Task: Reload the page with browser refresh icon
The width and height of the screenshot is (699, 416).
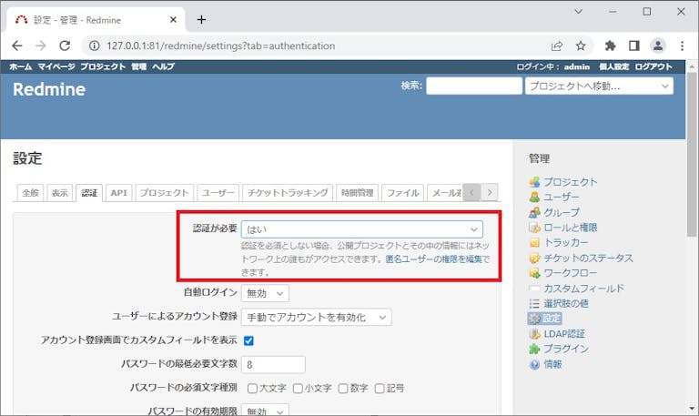Action: pyautogui.click(x=65, y=46)
